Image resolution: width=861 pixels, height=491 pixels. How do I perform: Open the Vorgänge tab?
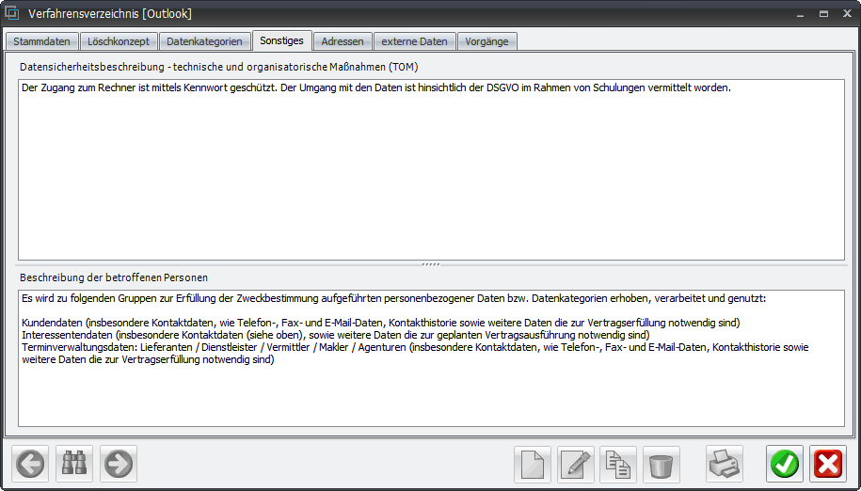[x=486, y=41]
